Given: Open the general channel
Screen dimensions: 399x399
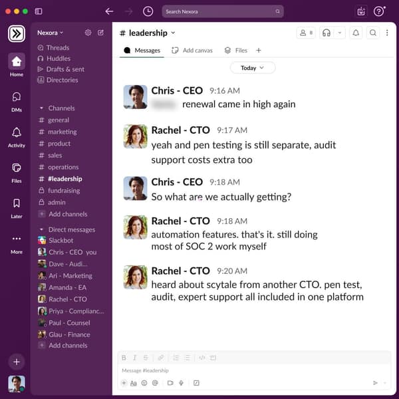Looking at the screenshot, I should pyautogui.click(x=54, y=120).
